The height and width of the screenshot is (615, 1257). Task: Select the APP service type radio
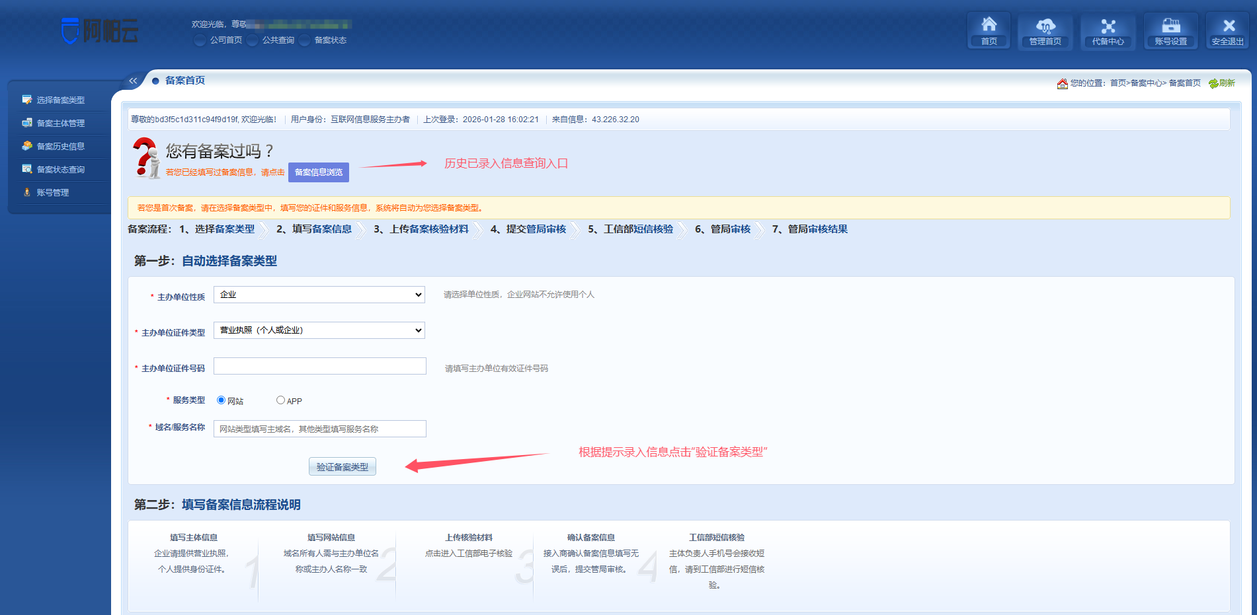[280, 400]
